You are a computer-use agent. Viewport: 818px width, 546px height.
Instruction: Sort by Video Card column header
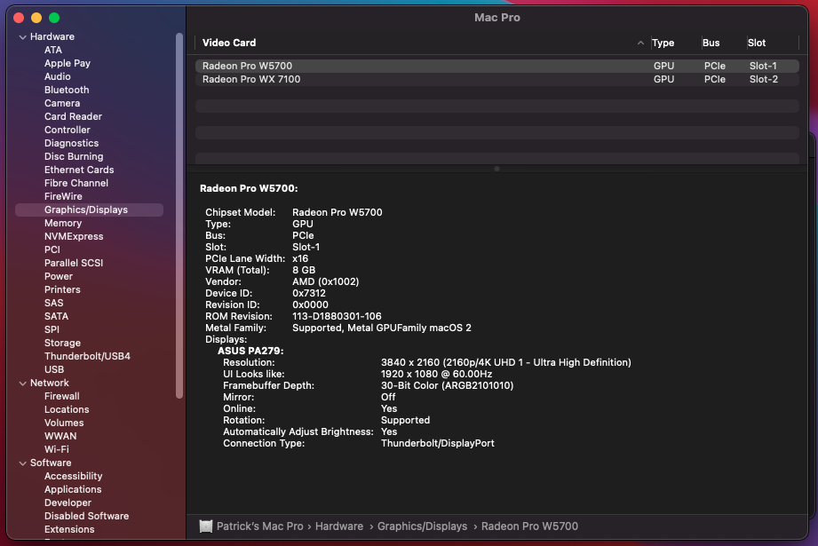point(229,43)
